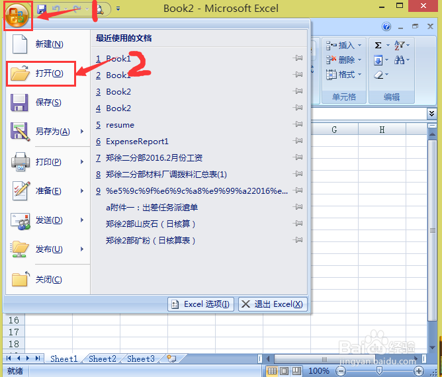Select column H header
442x377 pixels.
coord(382,130)
